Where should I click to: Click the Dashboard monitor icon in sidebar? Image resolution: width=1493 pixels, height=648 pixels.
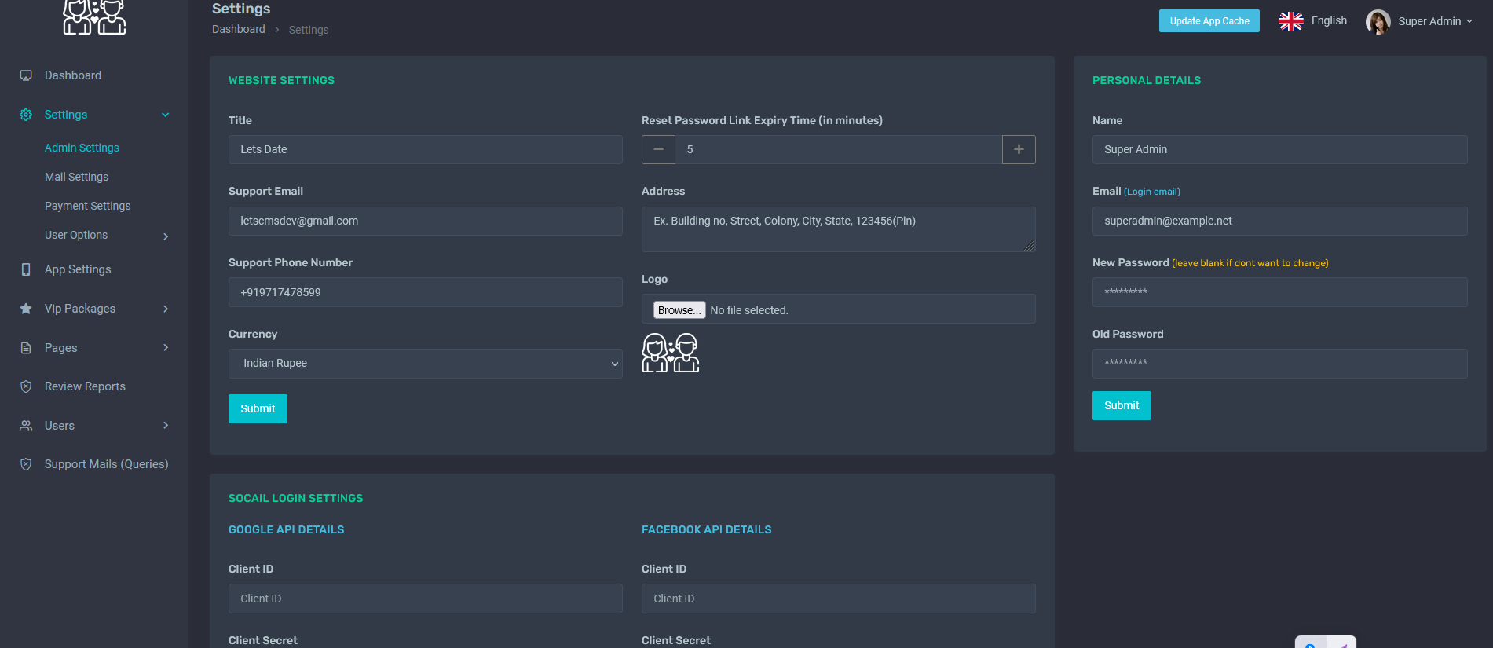point(26,75)
